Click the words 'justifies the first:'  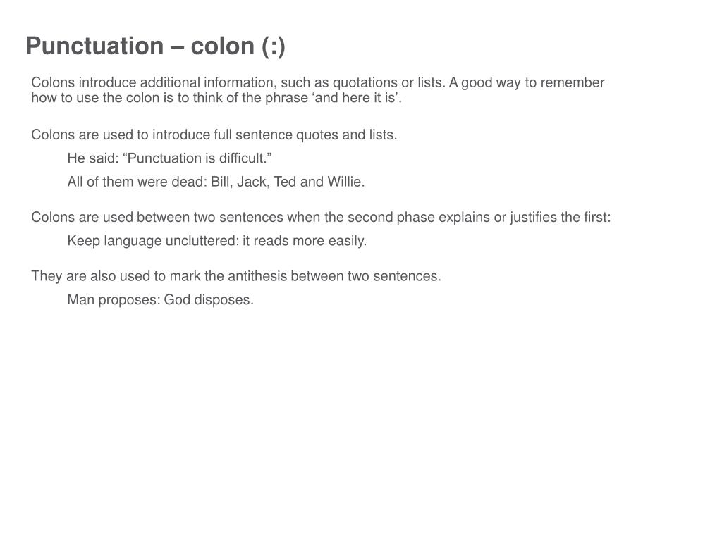tap(561, 217)
